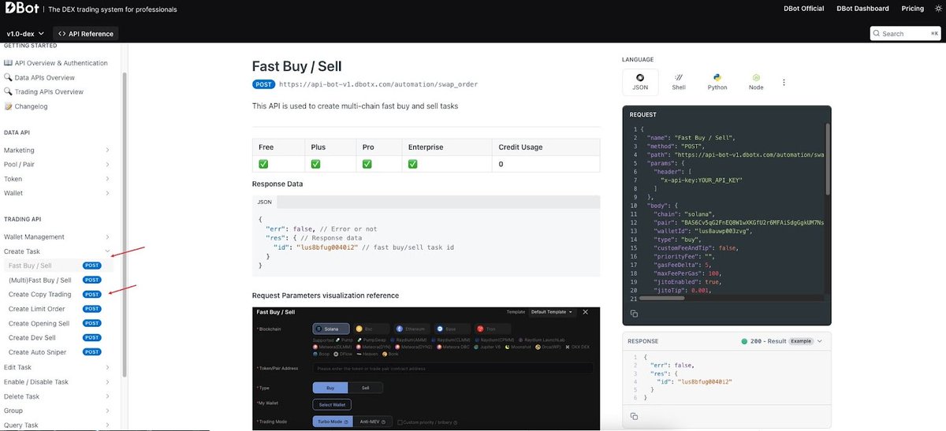Open the DBot Dashboard link
This screenshot has width=946, height=431.
[863, 9]
